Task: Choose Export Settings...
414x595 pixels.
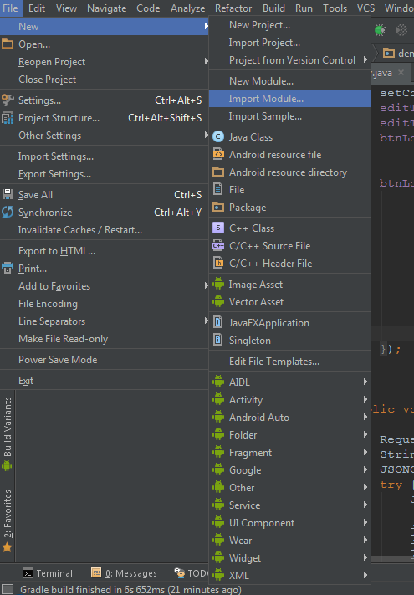Action: pyautogui.click(x=105, y=174)
